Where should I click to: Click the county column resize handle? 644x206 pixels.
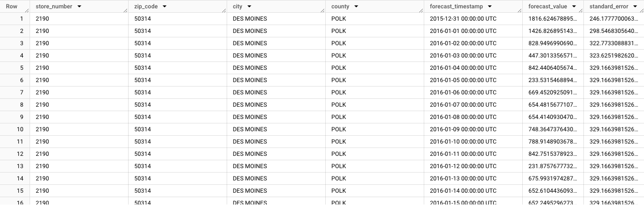(x=421, y=10)
